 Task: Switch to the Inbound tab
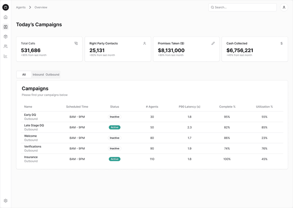38,75
